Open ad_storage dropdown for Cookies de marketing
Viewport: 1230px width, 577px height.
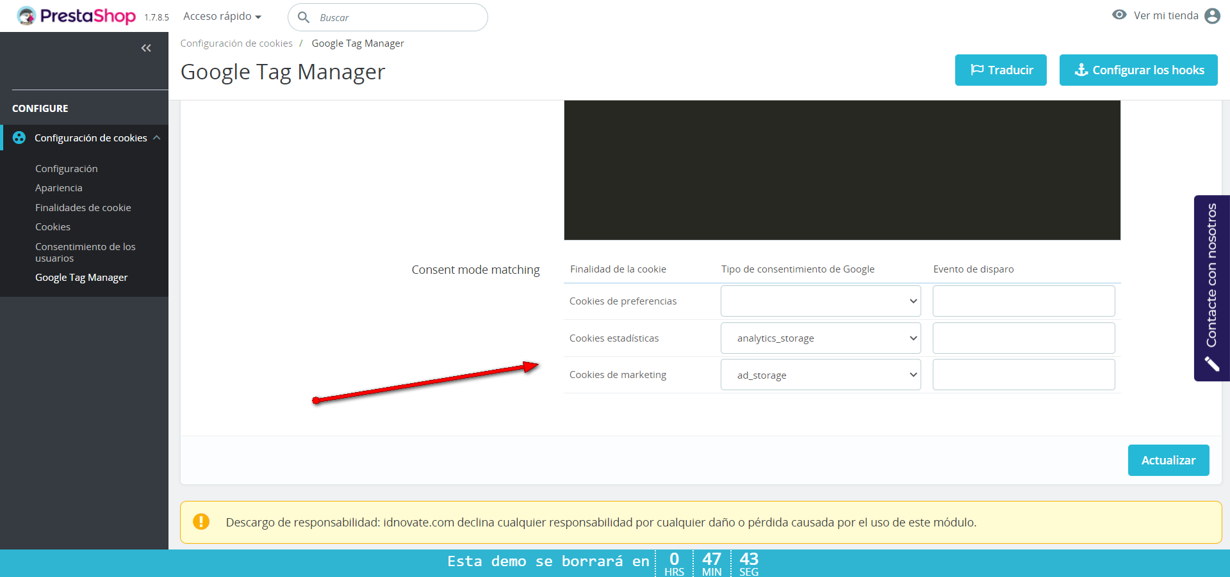[821, 375]
